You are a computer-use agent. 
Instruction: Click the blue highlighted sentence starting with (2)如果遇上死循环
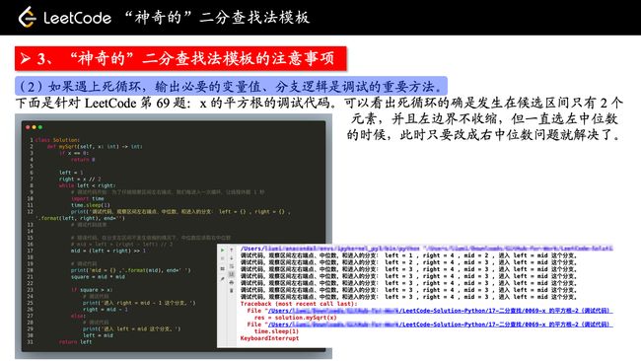tap(231, 86)
